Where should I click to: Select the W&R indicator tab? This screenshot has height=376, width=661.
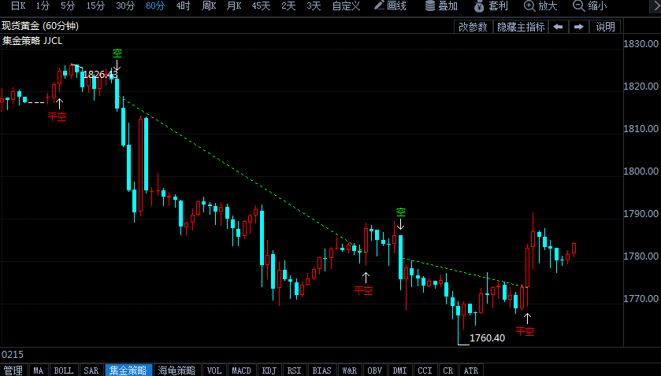[x=350, y=370]
